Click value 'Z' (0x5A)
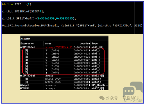The height and width of the screenshot is (105, 145). click(52, 57)
